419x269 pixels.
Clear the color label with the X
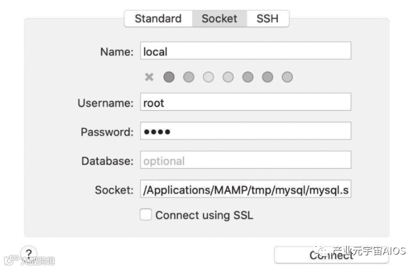click(149, 77)
